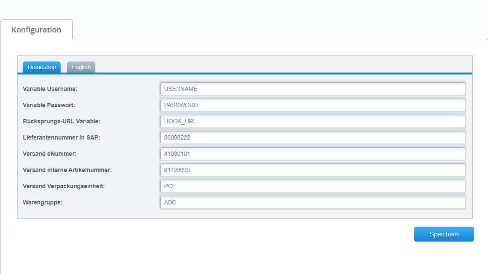Screen dimensions: 488x274
Task: Click the 'Versand Verpackungseinheit:' label
Action: tap(64, 186)
